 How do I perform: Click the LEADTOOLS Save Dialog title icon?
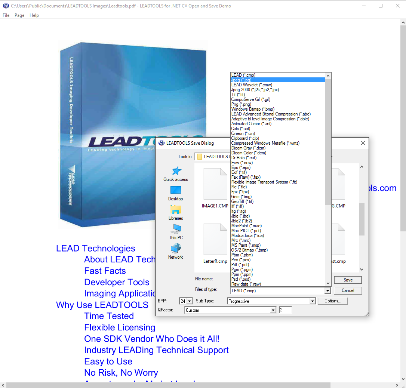pos(161,143)
